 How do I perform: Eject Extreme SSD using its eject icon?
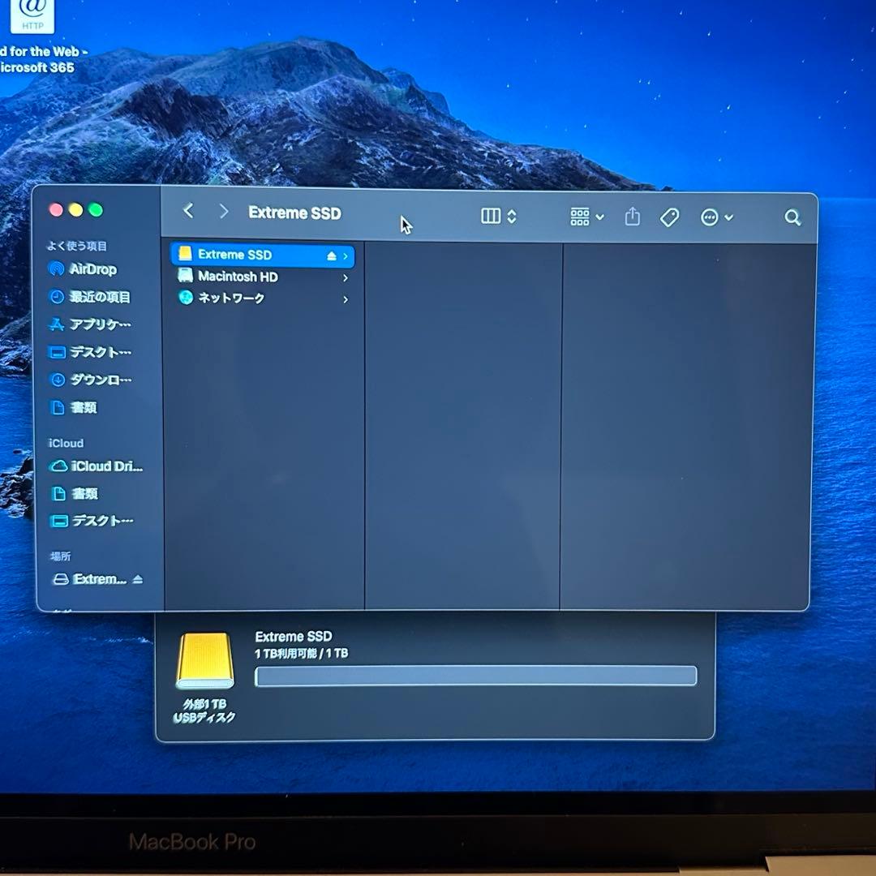coord(331,254)
